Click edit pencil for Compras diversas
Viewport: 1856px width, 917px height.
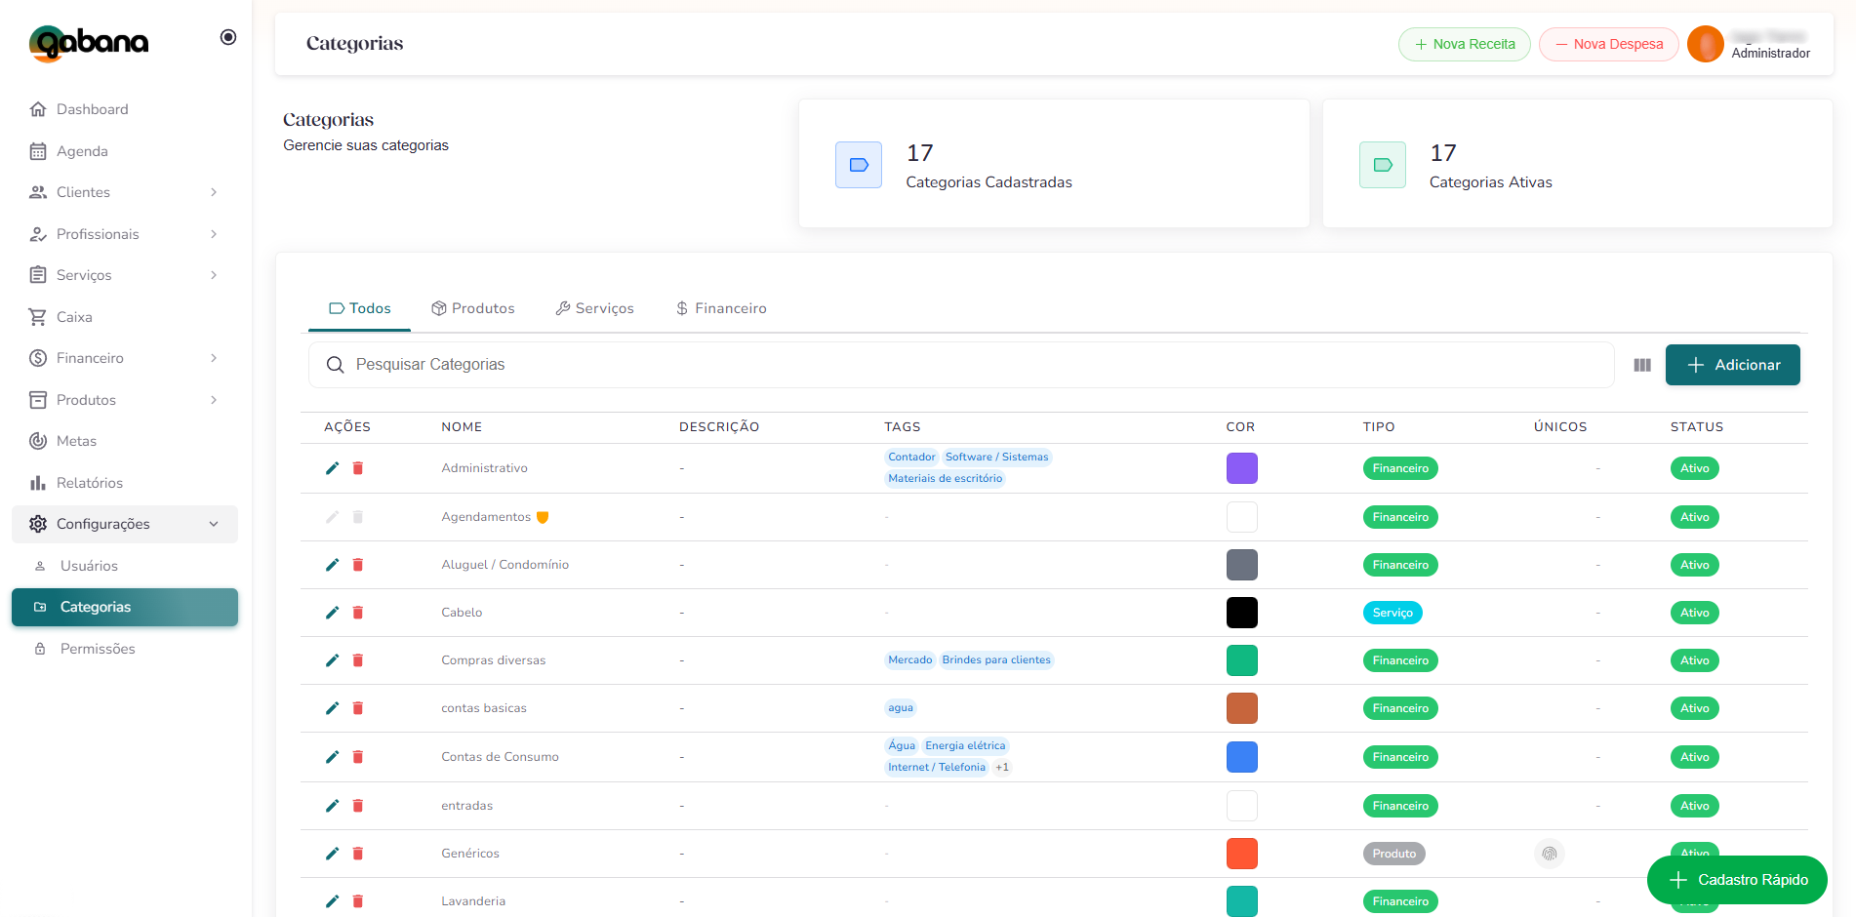click(332, 660)
